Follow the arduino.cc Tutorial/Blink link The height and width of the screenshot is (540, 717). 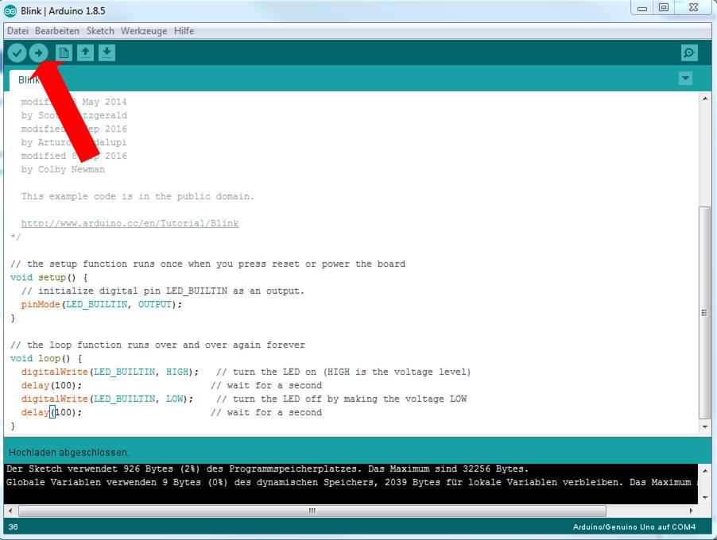coord(130,224)
